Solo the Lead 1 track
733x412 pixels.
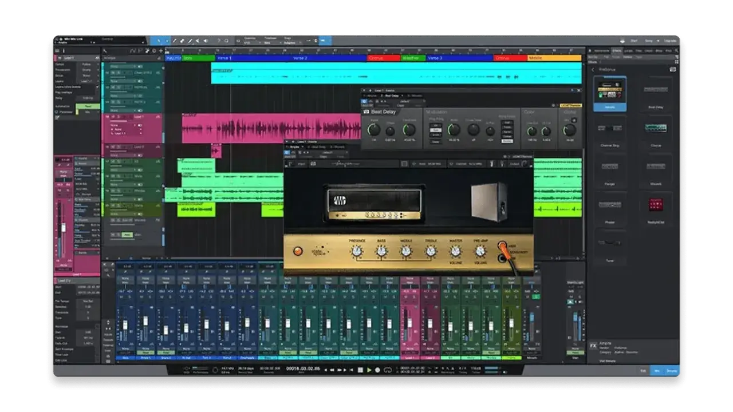pos(119,117)
